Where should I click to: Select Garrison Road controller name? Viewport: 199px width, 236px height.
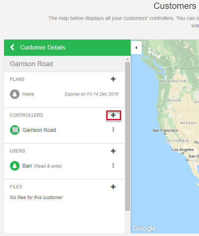[x=39, y=130]
